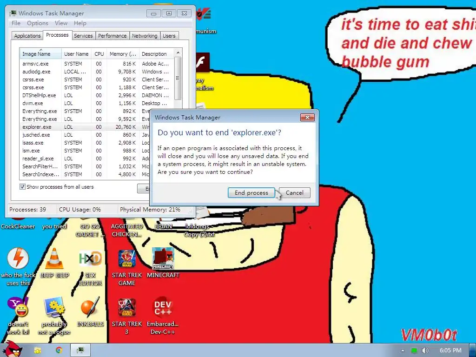Select the explorer.exe process row
The width and height of the screenshot is (476, 357).
(x=85, y=127)
